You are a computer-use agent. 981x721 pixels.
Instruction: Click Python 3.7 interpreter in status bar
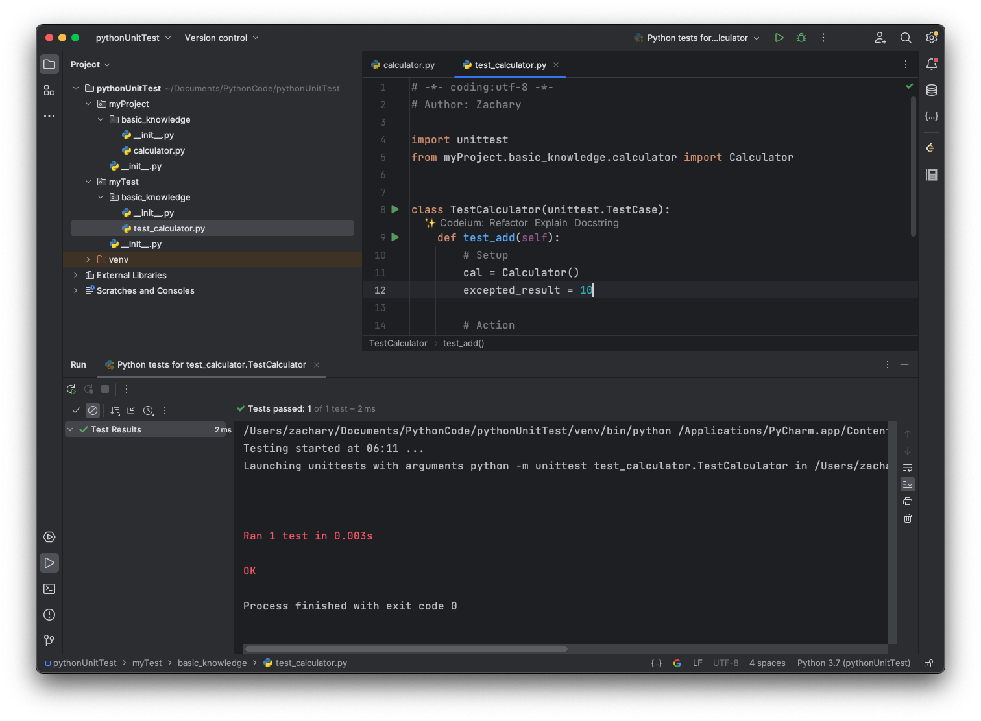853,663
